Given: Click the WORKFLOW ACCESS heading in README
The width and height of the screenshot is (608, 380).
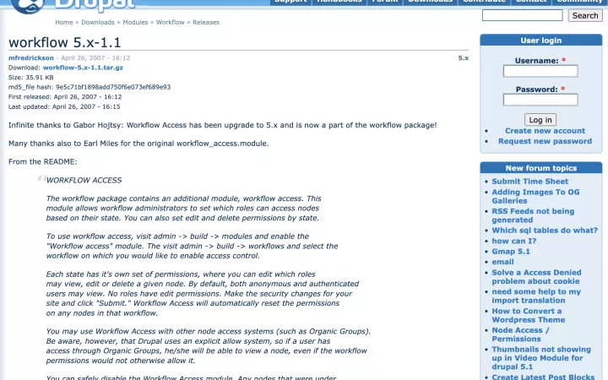Looking at the screenshot, I should click(x=84, y=181).
